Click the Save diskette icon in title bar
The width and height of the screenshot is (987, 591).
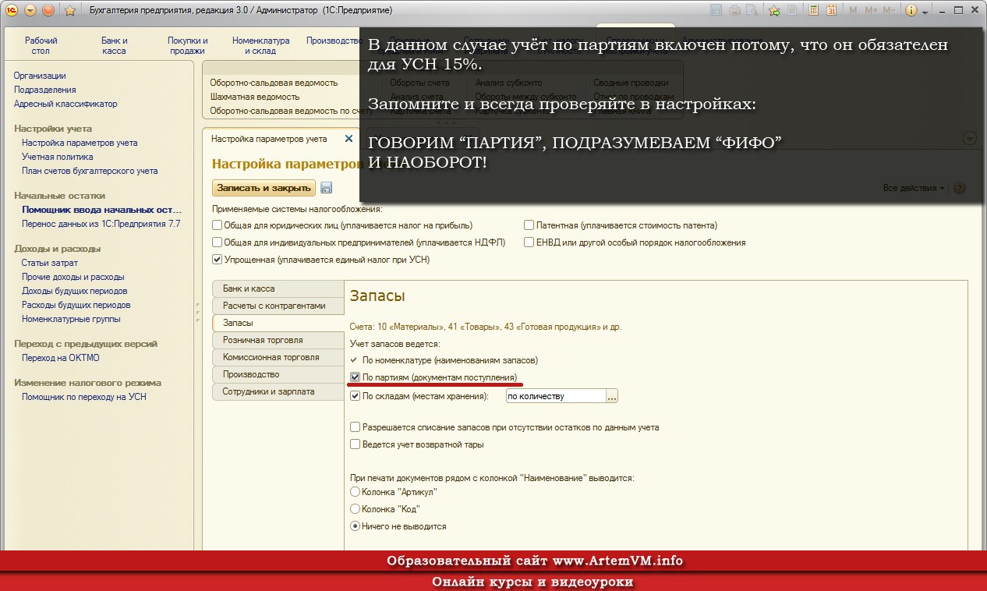(716, 10)
